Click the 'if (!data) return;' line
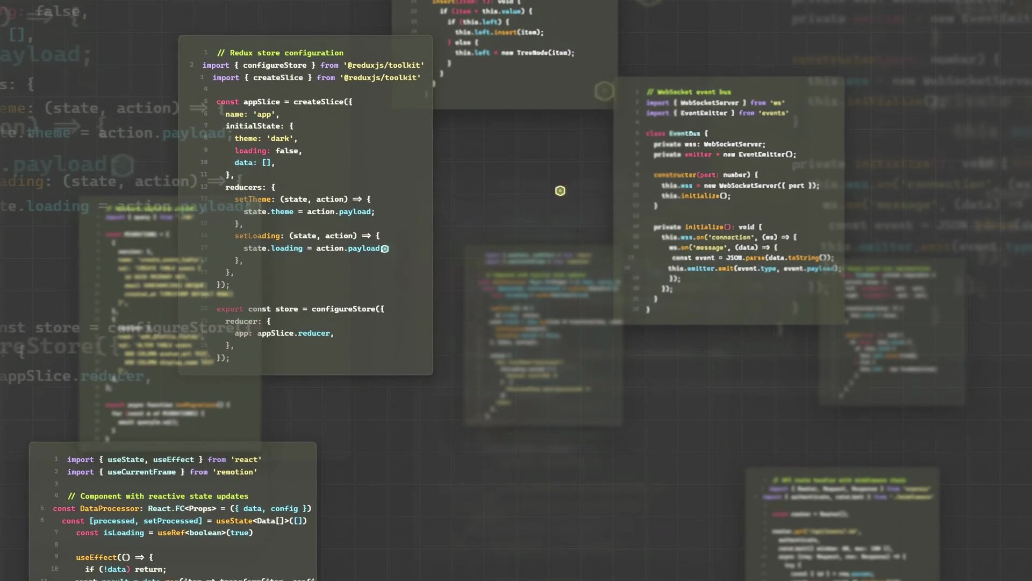The image size is (1032, 581). click(126, 569)
